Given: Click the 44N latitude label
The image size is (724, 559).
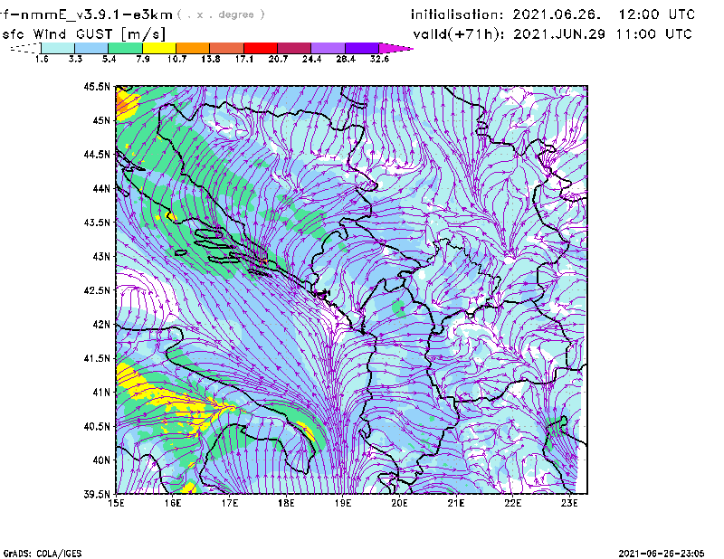Looking at the screenshot, I should point(101,188).
